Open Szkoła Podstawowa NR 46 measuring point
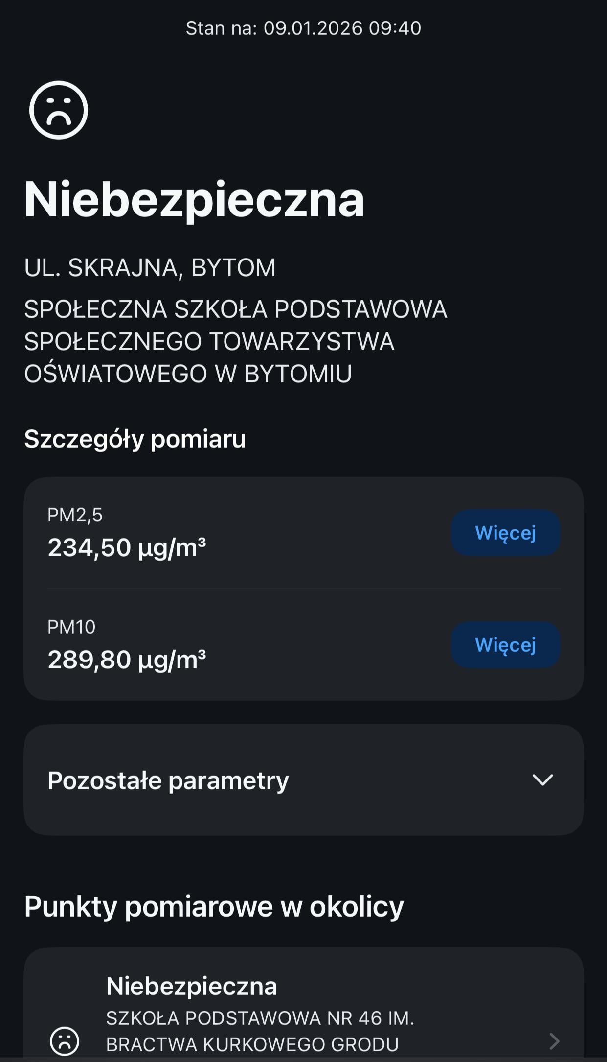 point(260,1031)
